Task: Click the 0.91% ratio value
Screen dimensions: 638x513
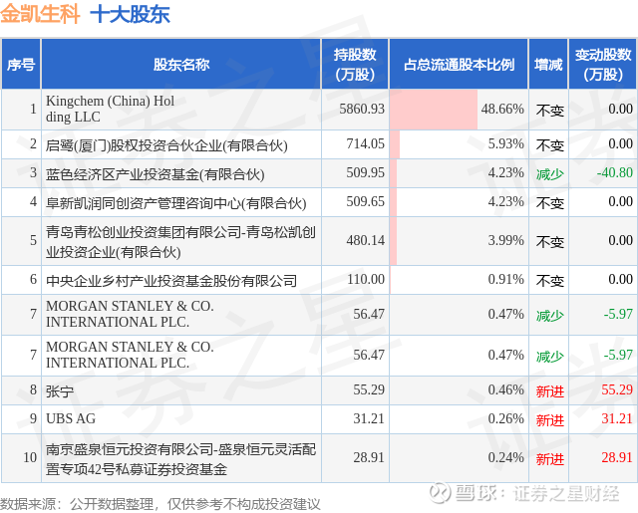Action: (x=505, y=279)
